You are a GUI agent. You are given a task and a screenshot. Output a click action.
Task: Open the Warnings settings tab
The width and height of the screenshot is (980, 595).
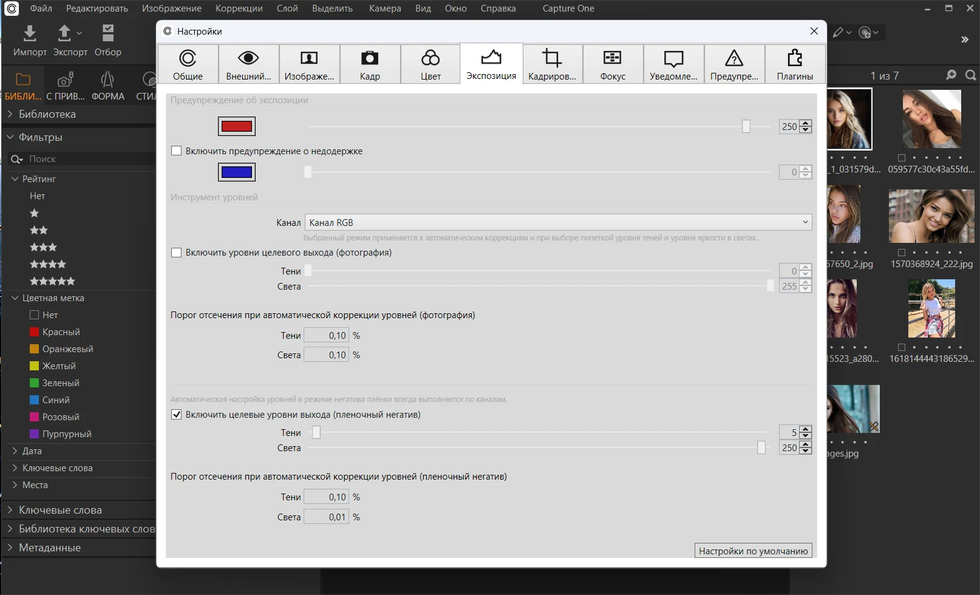click(x=734, y=64)
